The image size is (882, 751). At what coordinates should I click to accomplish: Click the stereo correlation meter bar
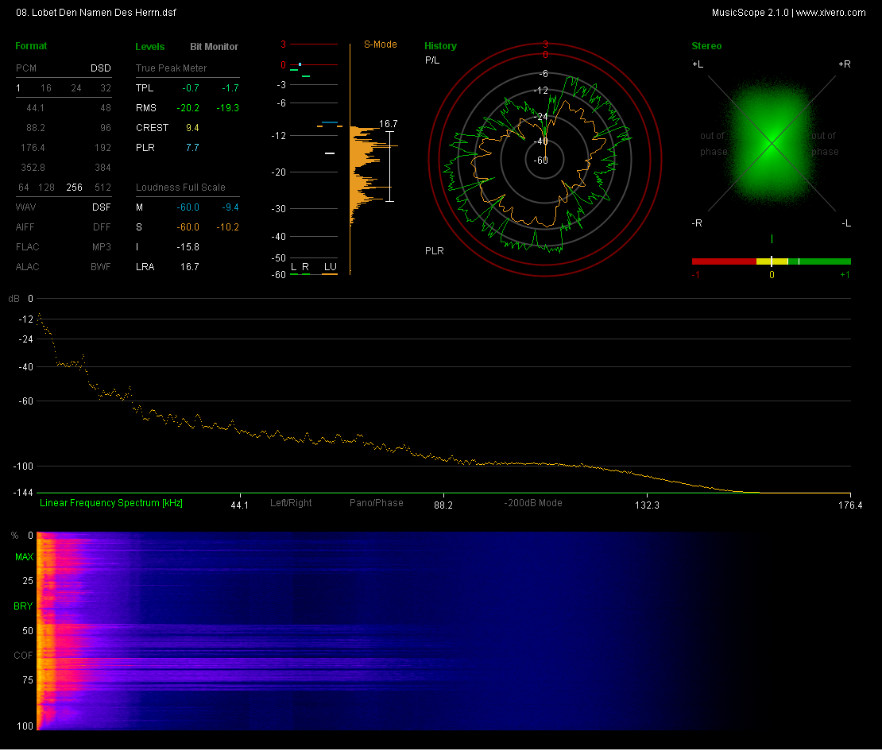pos(771,261)
